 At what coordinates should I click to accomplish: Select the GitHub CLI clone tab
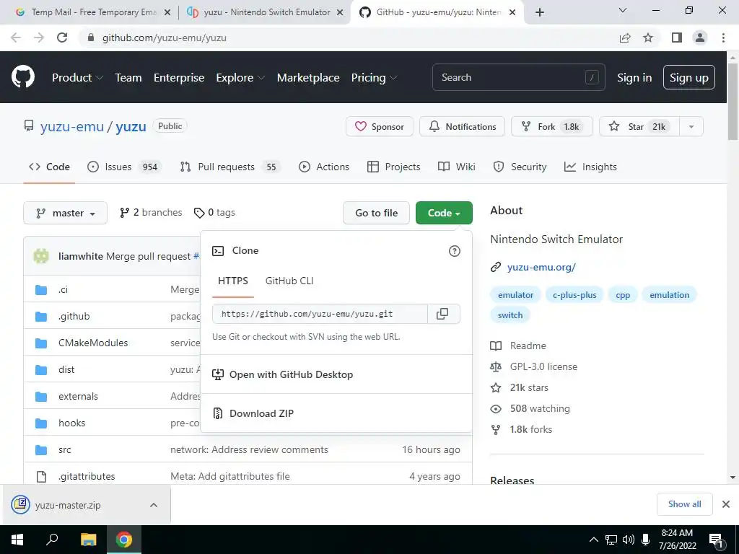pyautogui.click(x=289, y=281)
